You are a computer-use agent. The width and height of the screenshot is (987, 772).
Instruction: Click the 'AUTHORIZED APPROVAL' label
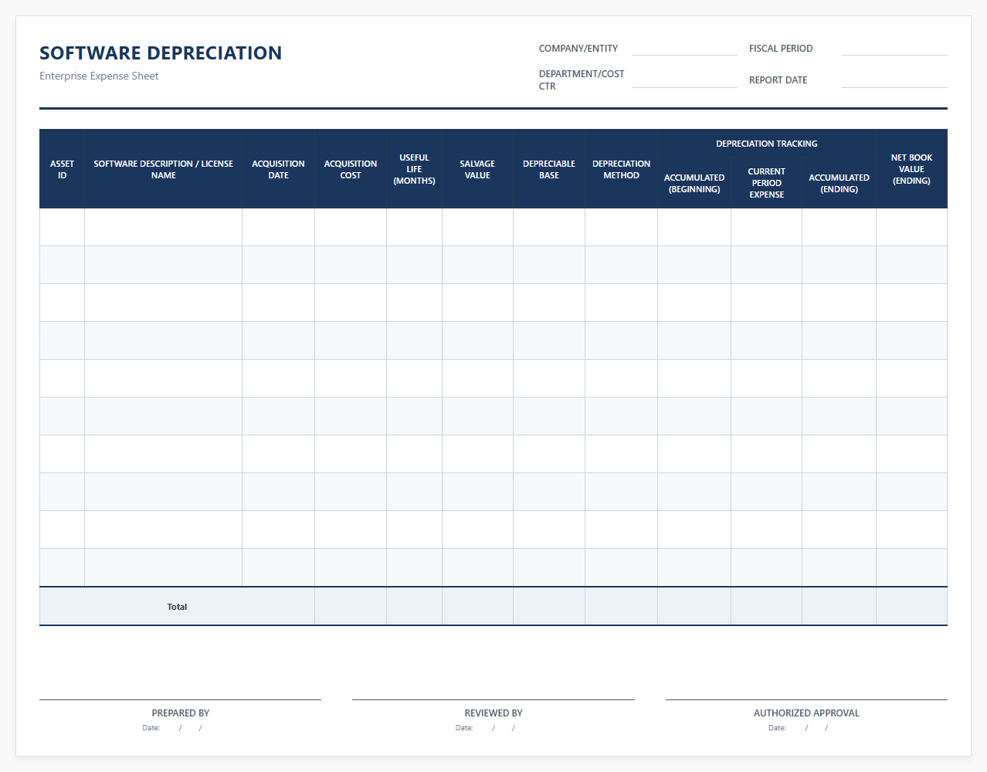click(806, 713)
